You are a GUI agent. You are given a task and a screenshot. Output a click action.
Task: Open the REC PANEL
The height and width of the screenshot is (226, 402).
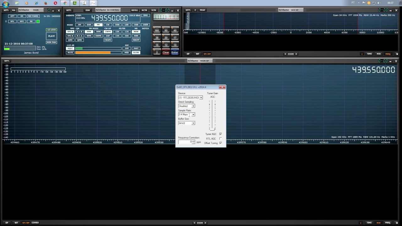(33, 16)
